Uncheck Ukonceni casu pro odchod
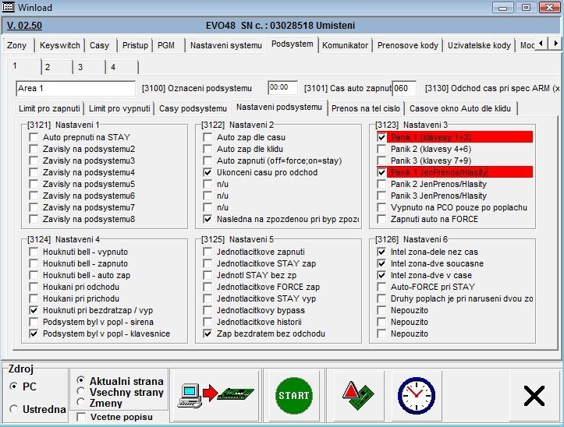Image resolution: width=564 pixels, height=427 pixels. pos(208,172)
